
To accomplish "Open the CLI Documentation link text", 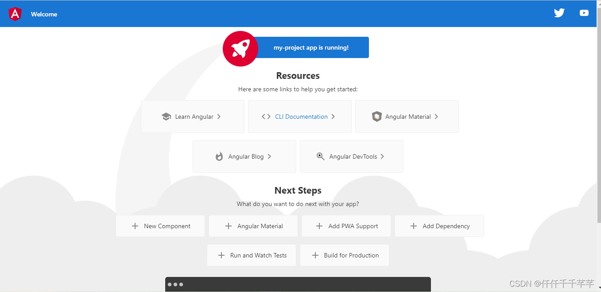I will [301, 117].
